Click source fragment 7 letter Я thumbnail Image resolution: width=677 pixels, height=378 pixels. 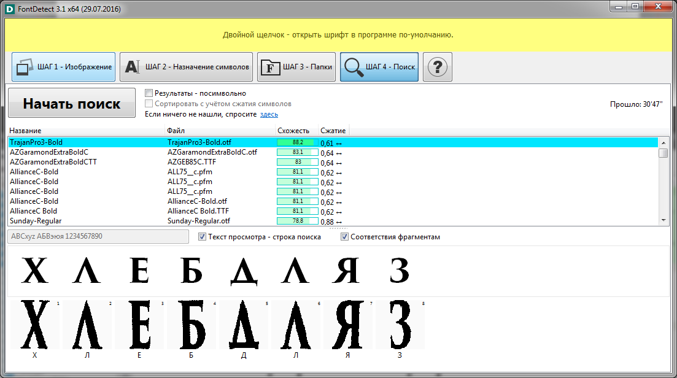click(348, 325)
